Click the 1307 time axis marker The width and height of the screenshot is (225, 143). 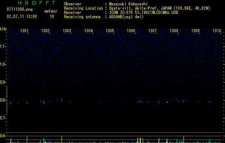152,31
